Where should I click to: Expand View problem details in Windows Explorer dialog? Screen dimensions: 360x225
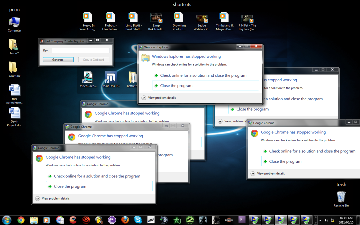point(159,98)
